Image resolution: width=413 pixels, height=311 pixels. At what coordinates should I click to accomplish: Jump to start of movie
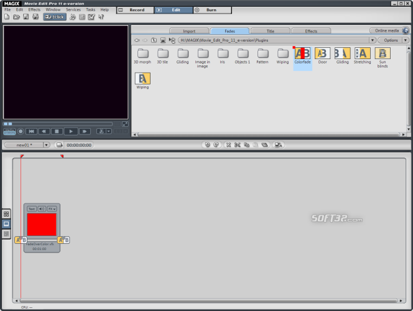[31, 131]
